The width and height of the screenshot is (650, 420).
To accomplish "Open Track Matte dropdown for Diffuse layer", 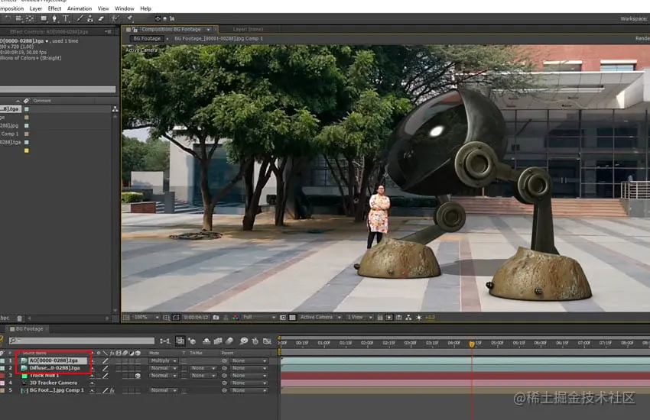I will pos(203,368).
